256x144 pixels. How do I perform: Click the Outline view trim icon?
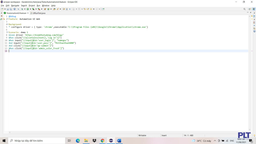[x=254, y=16]
